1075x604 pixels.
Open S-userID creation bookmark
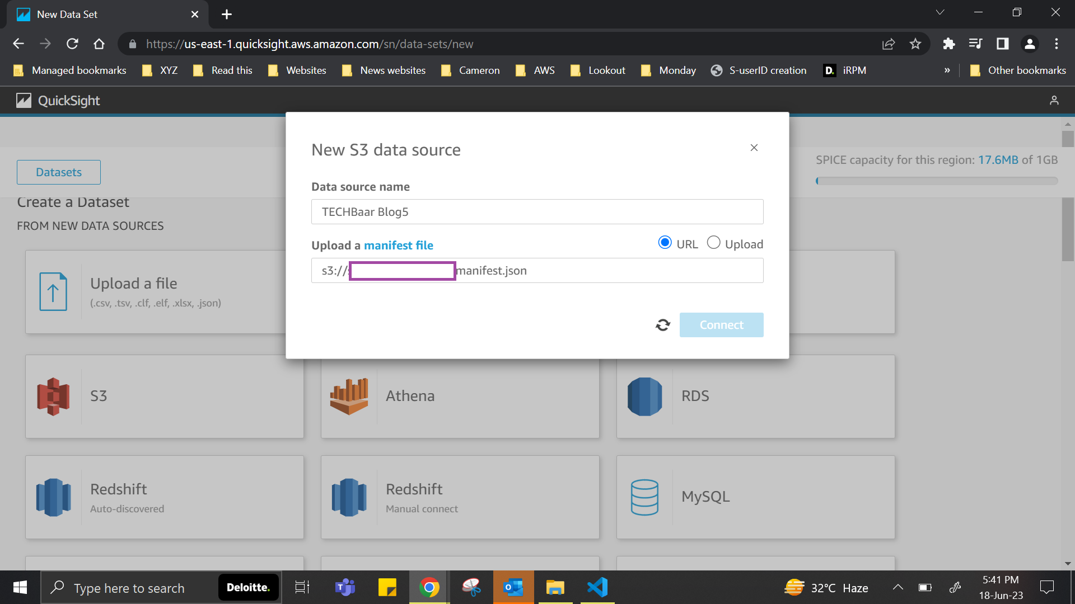759,70
